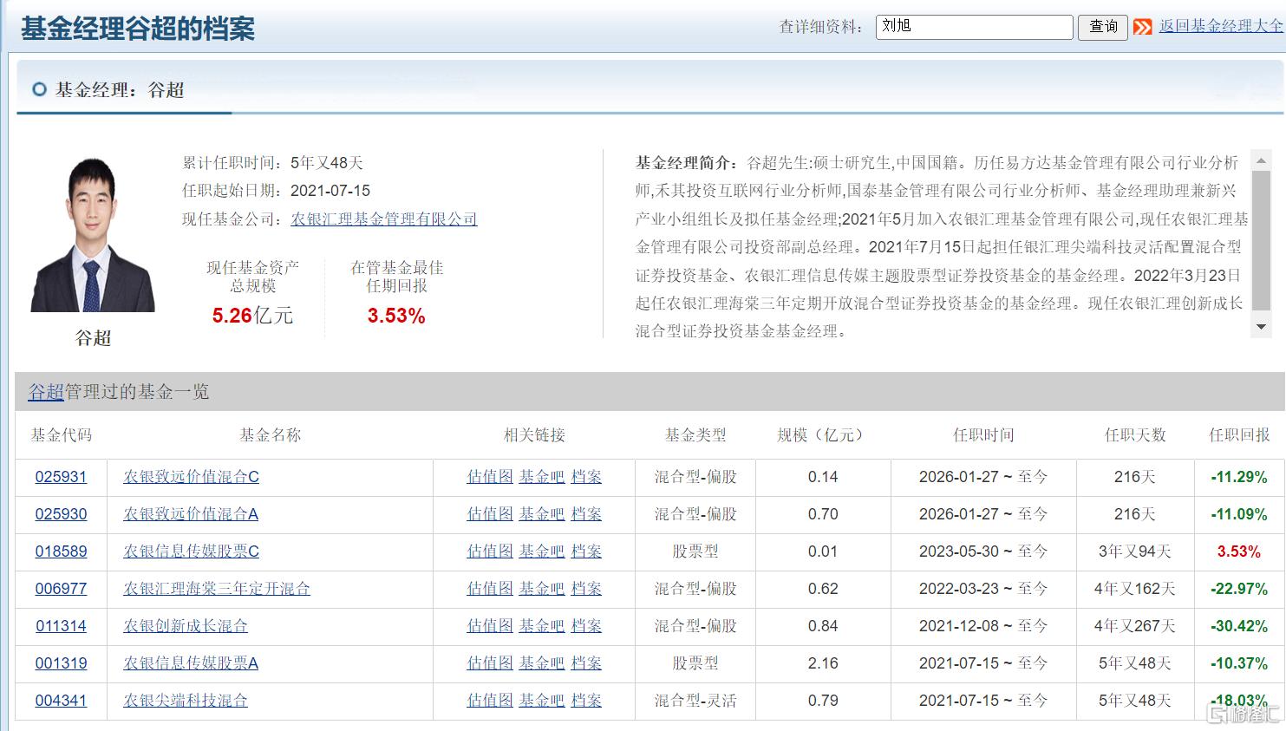The image size is (1286, 731).
Task: Click the 查询 button
Action: (x=1103, y=27)
